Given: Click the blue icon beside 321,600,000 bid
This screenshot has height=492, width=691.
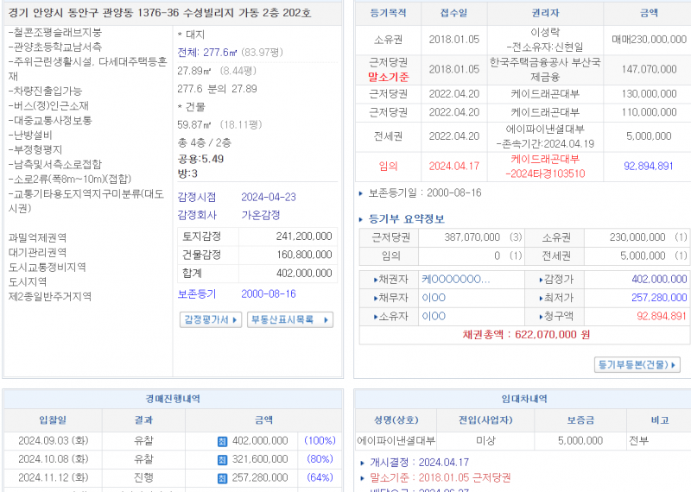Looking at the screenshot, I should click(x=222, y=459).
